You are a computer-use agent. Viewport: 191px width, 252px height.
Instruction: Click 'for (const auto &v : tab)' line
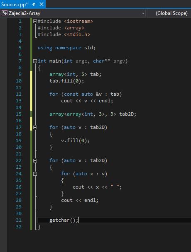click(x=86, y=94)
